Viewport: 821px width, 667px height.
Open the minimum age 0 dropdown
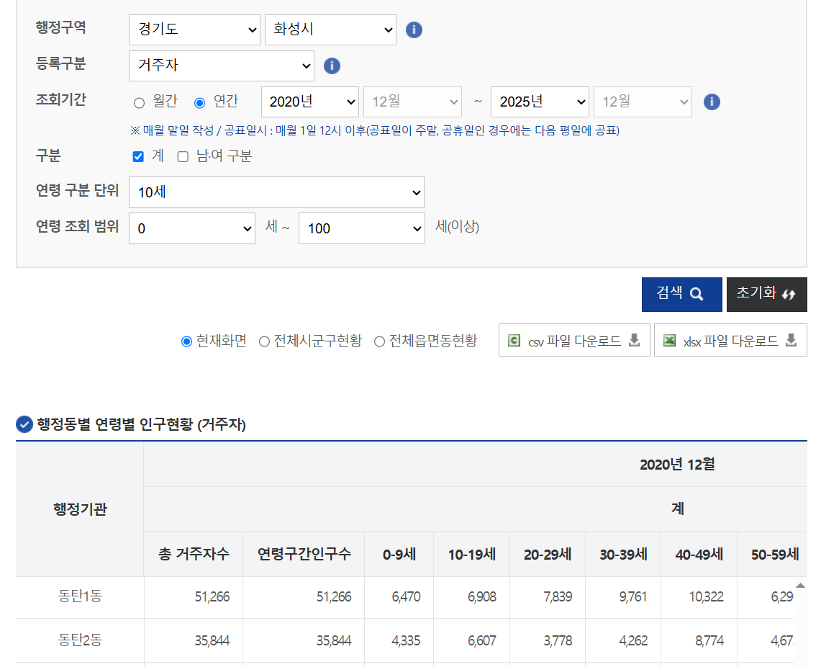point(192,228)
